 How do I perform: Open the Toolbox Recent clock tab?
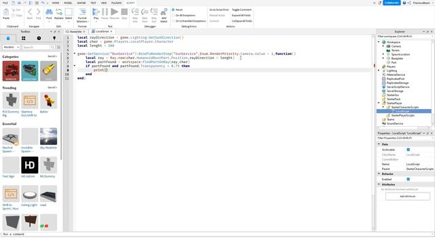click(39, 38)
